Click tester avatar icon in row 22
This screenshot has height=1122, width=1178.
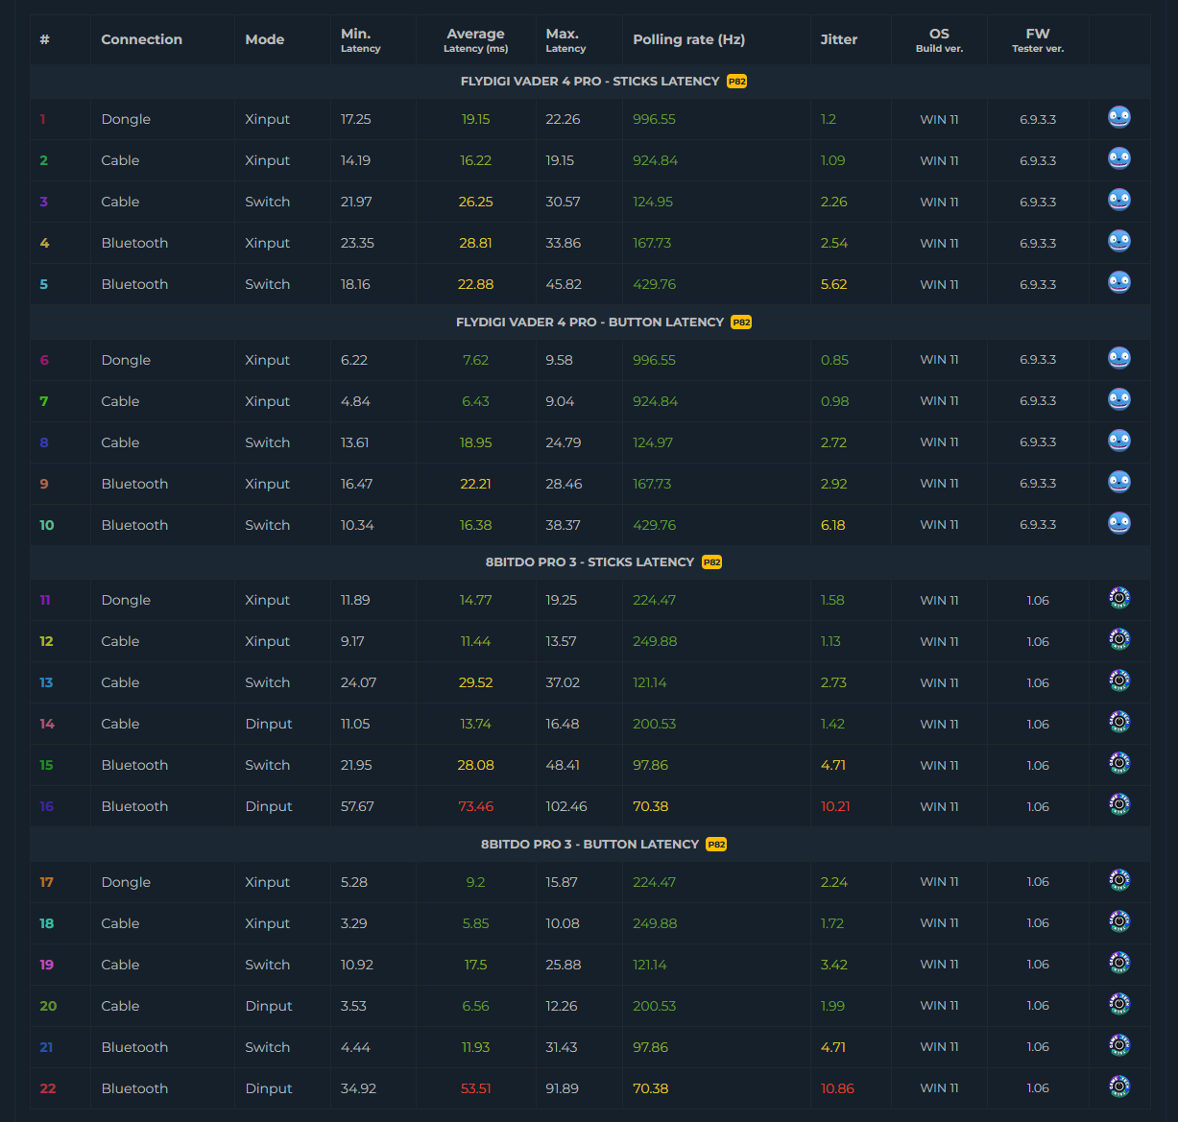click(1118, 1087)
